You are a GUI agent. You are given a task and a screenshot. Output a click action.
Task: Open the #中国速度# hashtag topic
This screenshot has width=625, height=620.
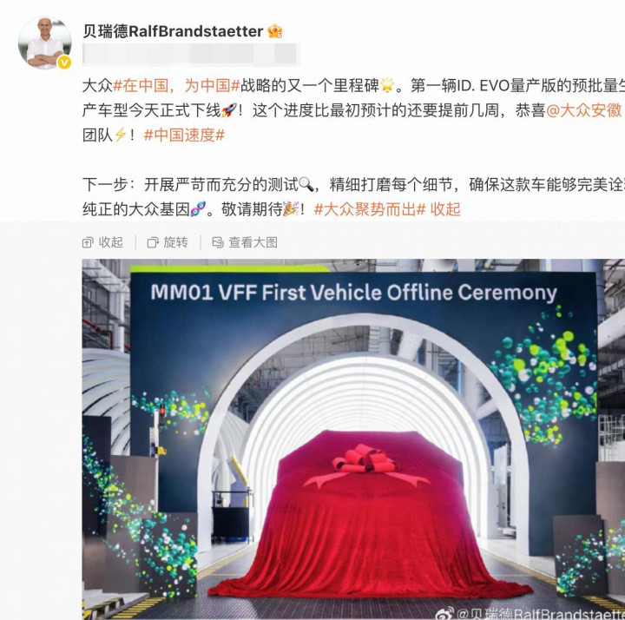(184, 135)
